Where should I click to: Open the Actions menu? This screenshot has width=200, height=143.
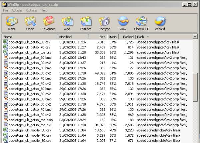tap(17, 10)
